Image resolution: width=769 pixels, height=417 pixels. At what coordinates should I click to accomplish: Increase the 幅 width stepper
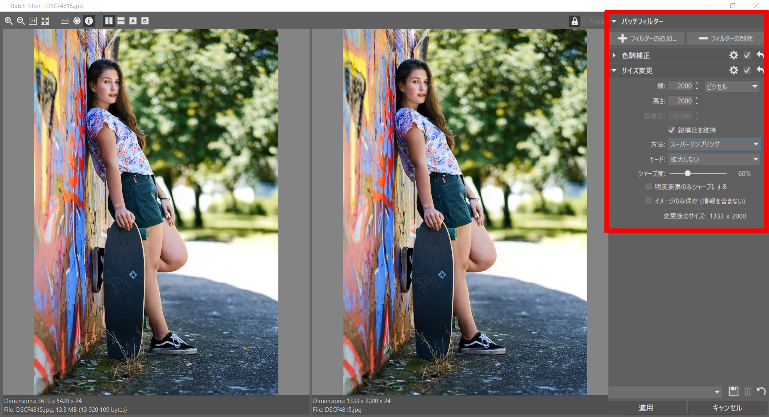point(697,84)
